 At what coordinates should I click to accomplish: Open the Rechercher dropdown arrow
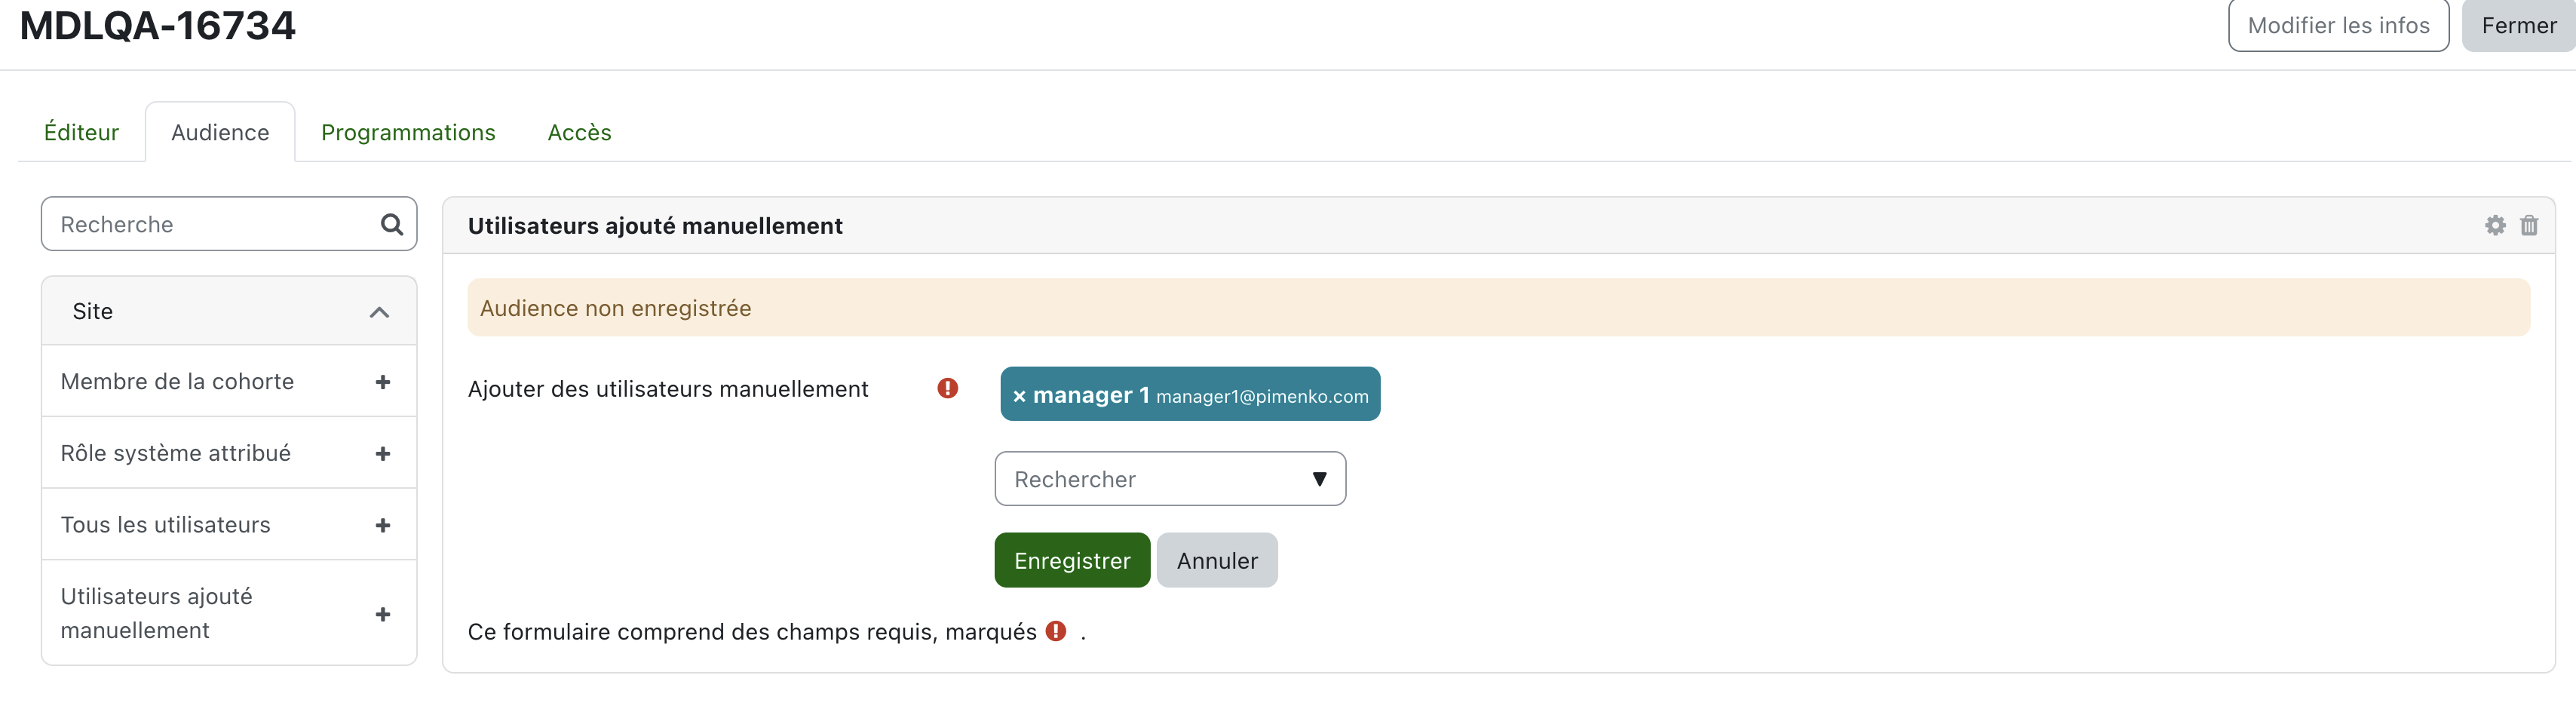point(1319,479)
